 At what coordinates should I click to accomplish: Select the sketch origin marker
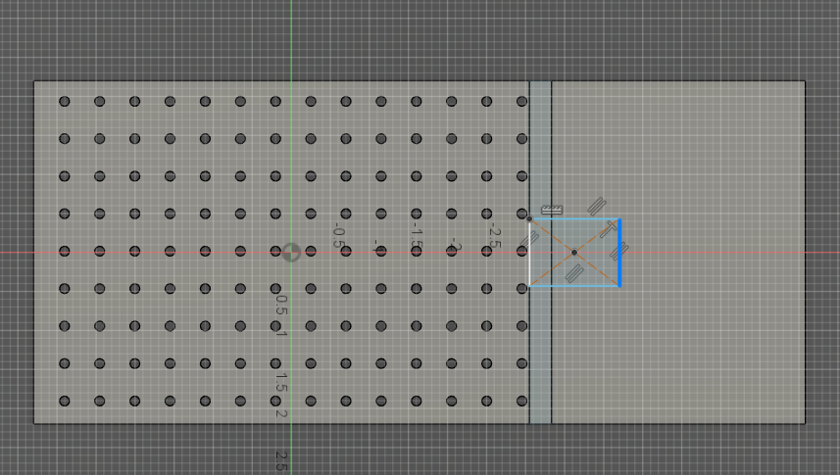coord(290,253)
